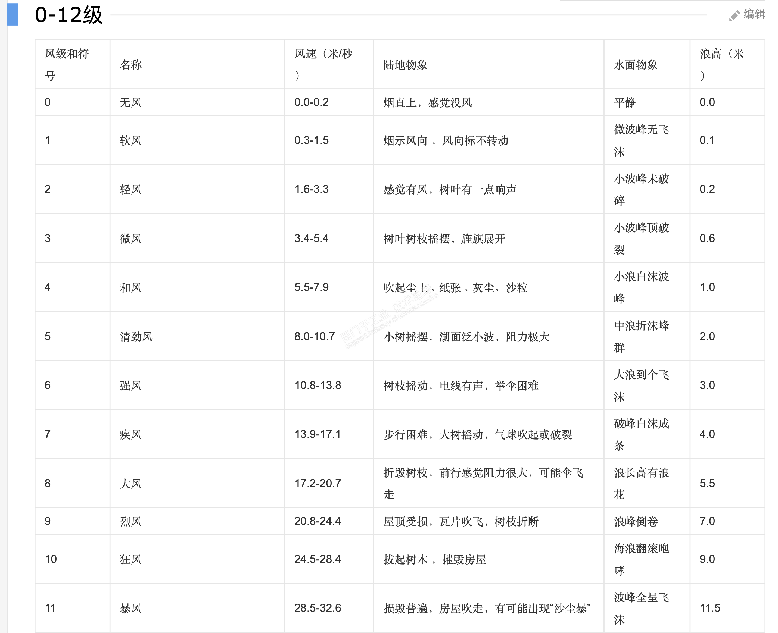778x633 pixels.
Task: Click the 微风 row wind speed 3.4-5.4
Action: click(x=311, y=239)
